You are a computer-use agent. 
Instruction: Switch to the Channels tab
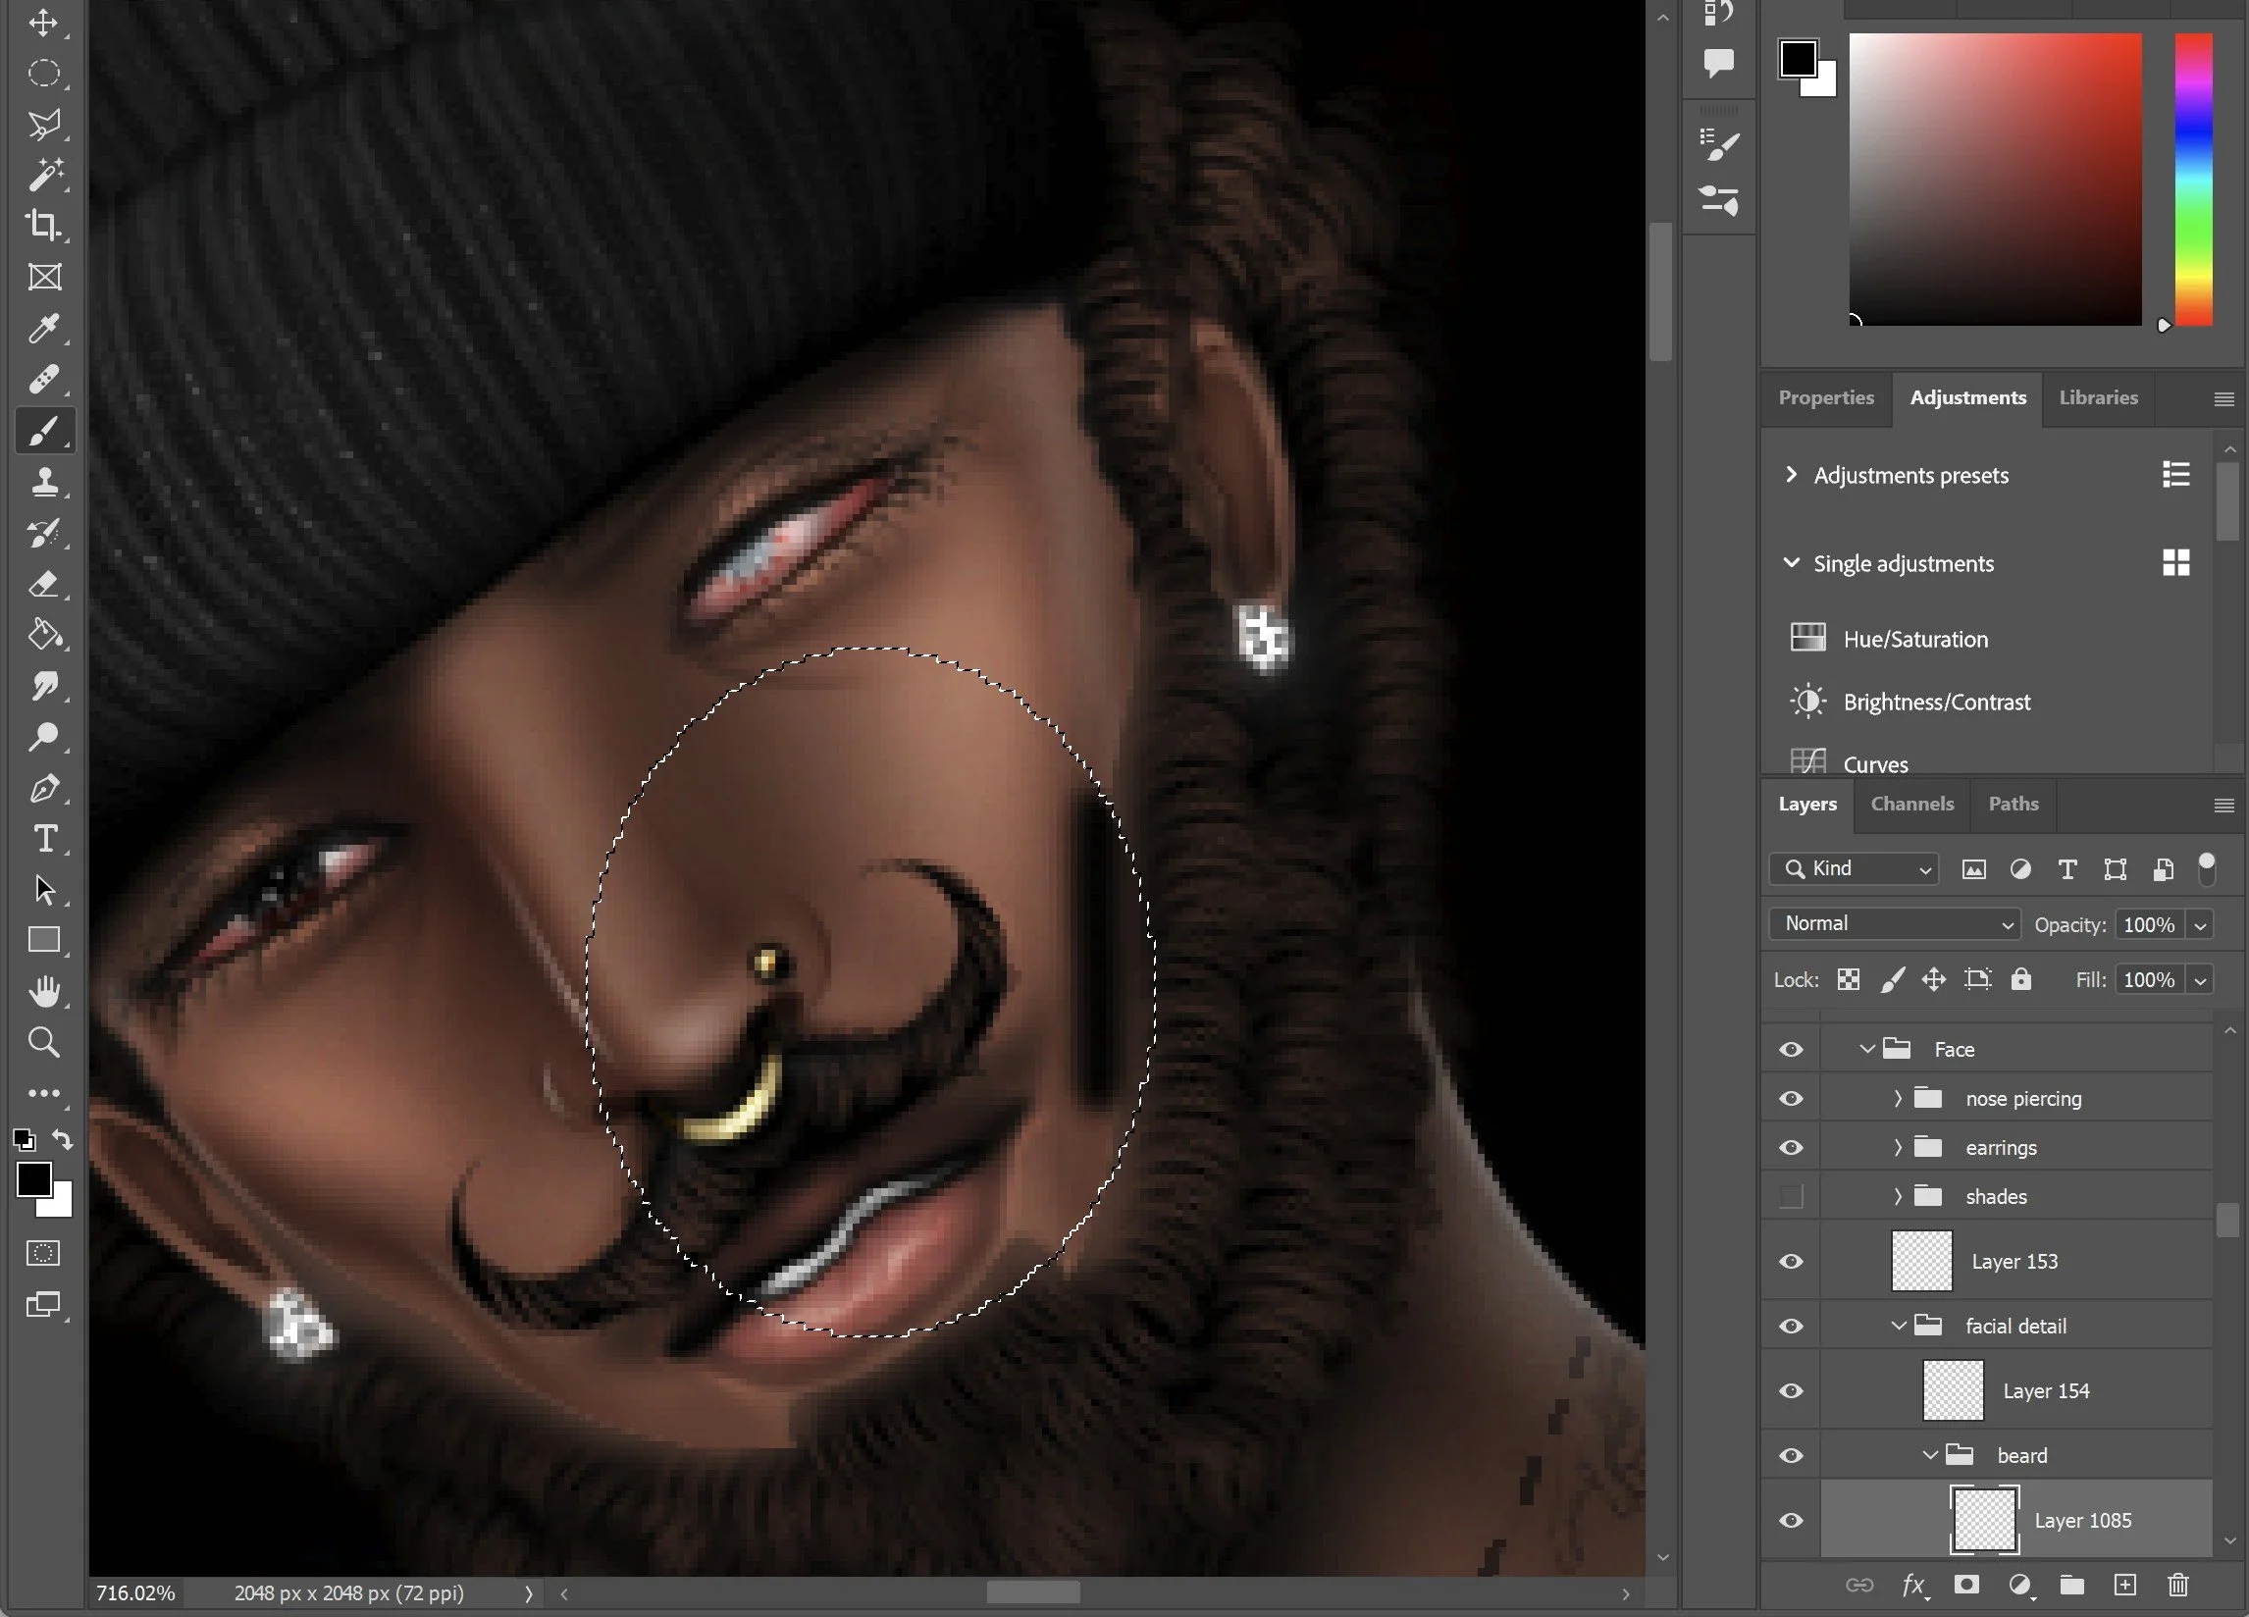click(x=1910, y=804)
